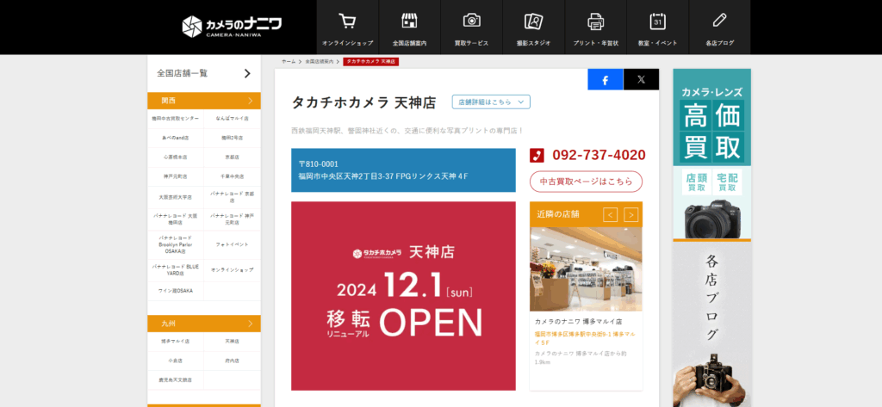Select バナナレコード BLUE YARD店
Image resolution: width=882 pixels, height=407 pixels.
coord(176,270)
